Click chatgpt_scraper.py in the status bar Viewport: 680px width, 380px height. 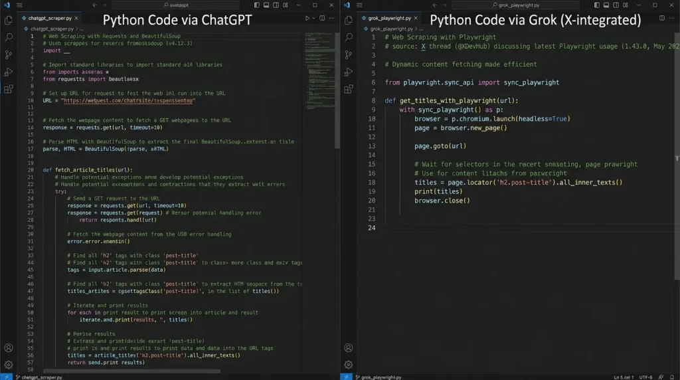pos(39,377)
